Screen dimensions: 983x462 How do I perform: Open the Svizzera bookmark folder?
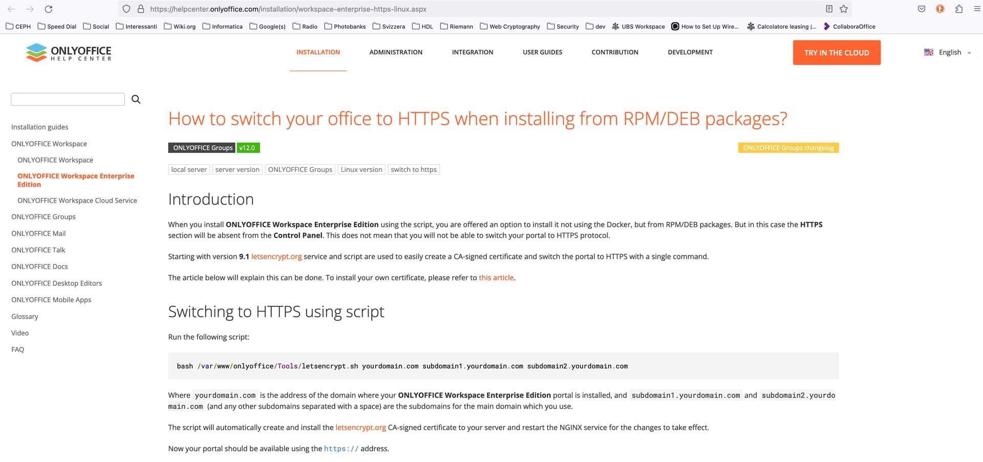tap(389, 27)
